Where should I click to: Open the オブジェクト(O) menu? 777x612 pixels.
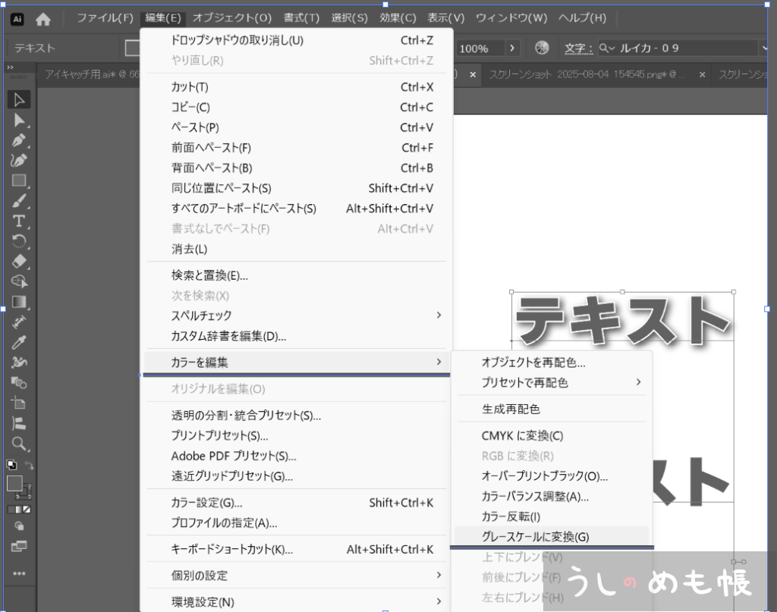point(231,17)
